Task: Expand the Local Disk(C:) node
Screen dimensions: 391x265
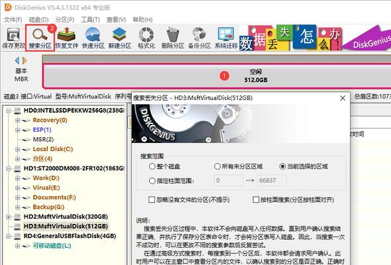Action: [x=17, y=149]
